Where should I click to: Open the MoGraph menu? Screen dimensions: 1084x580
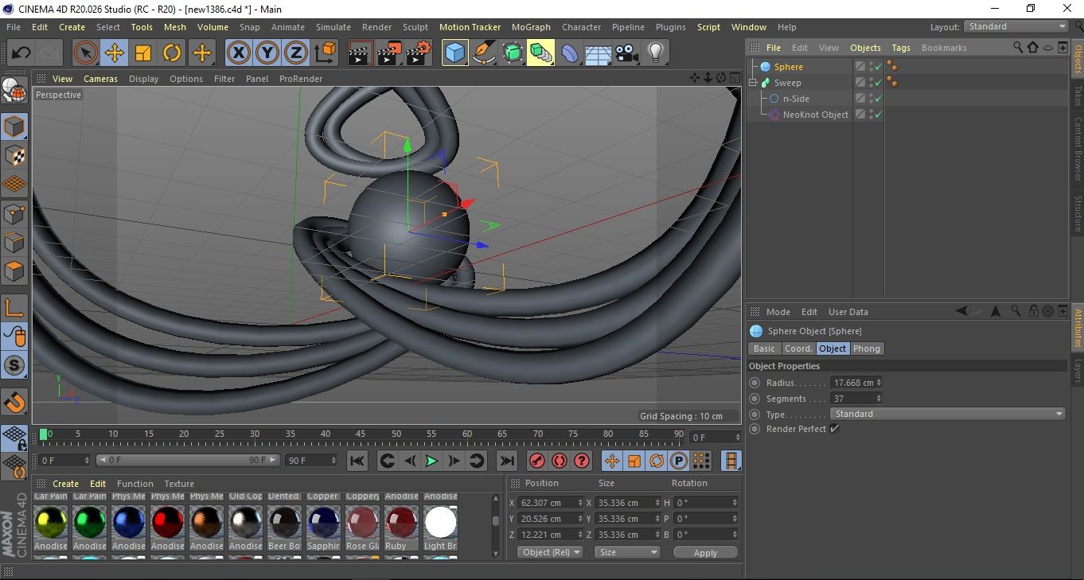pyautogui.click(x=531, y=26)
